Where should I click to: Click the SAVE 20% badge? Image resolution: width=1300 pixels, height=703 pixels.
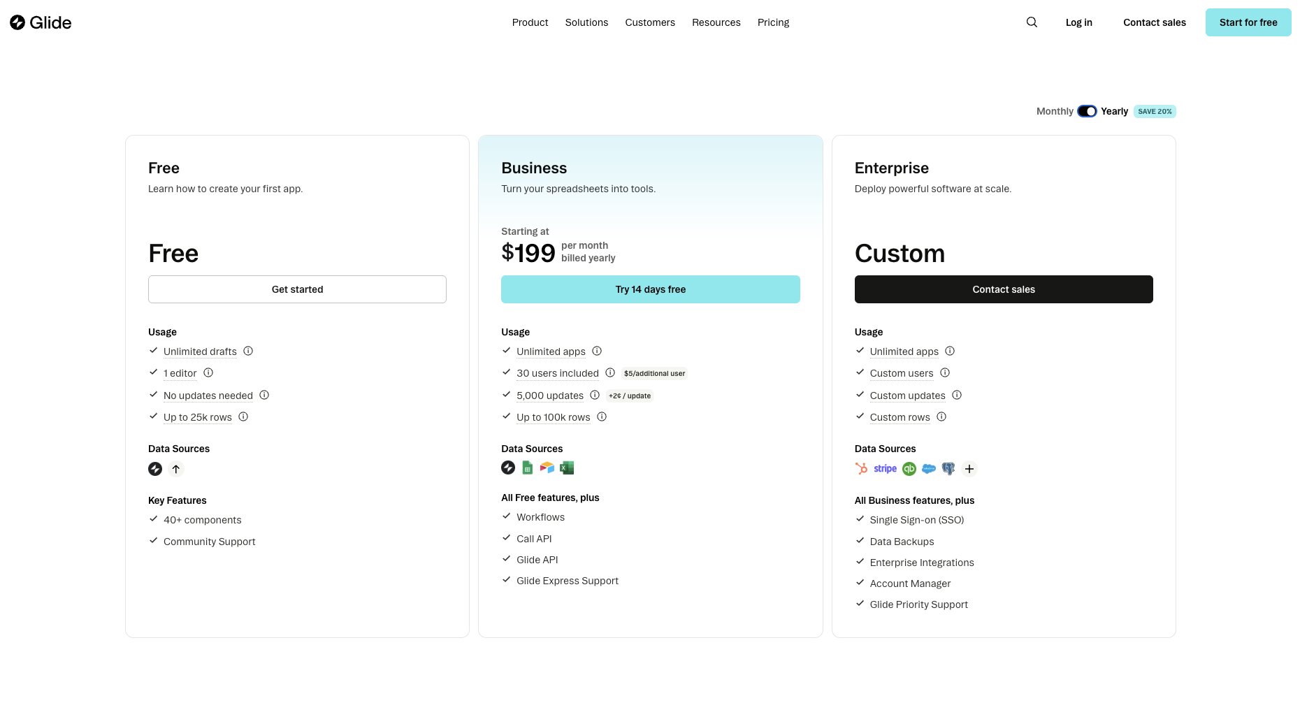click(x=1155, y=111)
